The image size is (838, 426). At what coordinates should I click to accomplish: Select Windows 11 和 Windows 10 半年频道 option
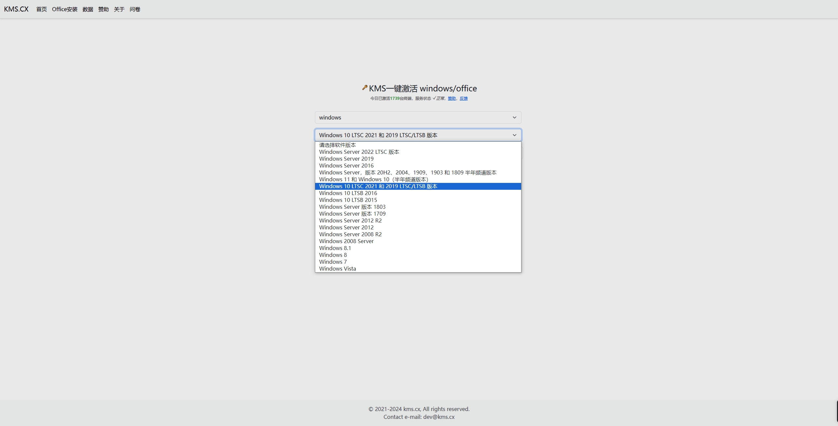pos(373,179)
